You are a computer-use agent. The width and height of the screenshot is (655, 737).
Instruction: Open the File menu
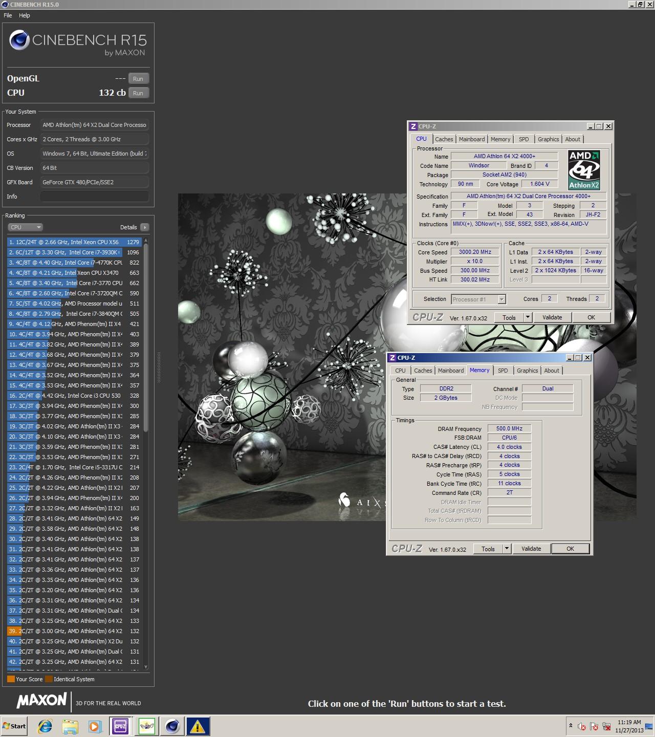point(8,15)
